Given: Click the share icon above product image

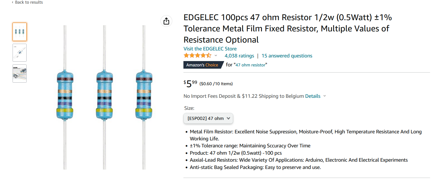Looking at the screenshot, I should click(x=166, y=21).
